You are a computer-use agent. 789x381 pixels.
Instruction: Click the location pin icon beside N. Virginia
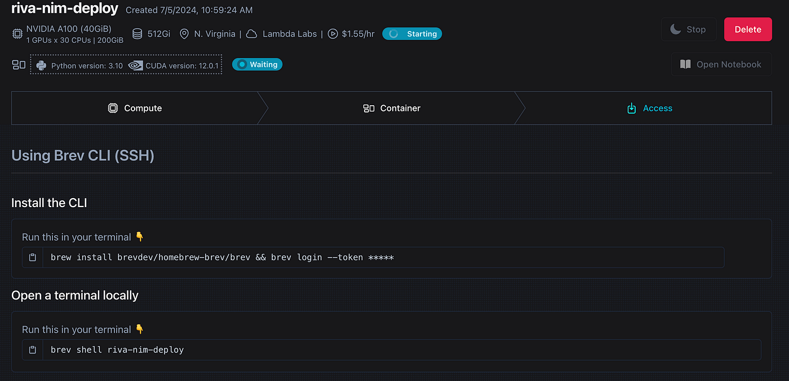pos(184,34)
